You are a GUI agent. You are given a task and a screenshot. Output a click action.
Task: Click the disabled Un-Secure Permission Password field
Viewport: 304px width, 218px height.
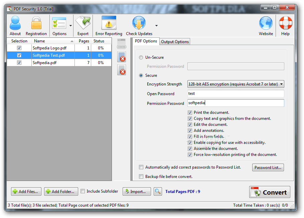(236, 66)
